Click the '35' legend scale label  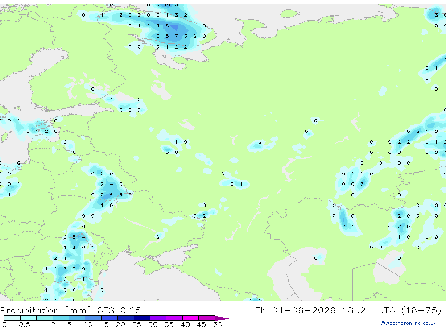point(169,324)
